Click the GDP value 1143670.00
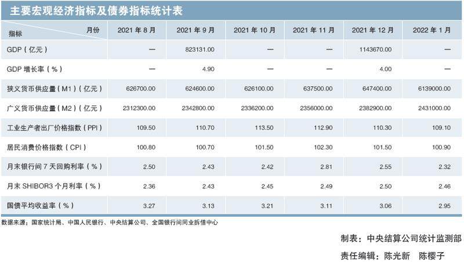This screenshot has height=262, width=464. [x=372, y=50]
